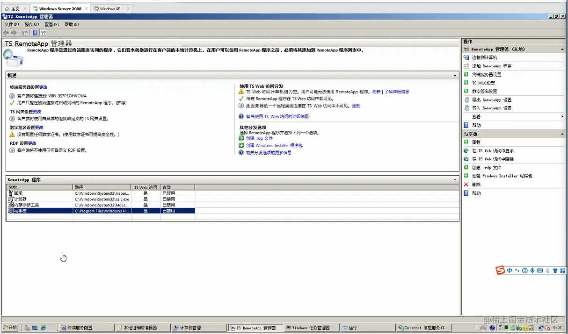568x334 pixels.
Task: Click the red X 删除 icon
Action: (x=466, y=185)
